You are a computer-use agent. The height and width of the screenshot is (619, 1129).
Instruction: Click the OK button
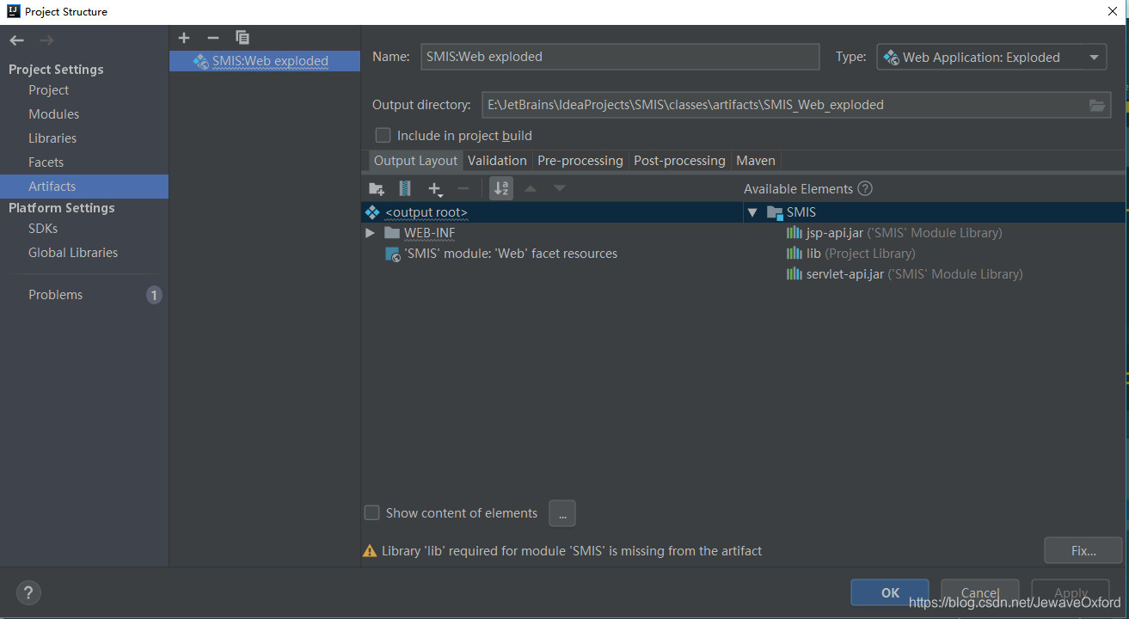[890, 592]
